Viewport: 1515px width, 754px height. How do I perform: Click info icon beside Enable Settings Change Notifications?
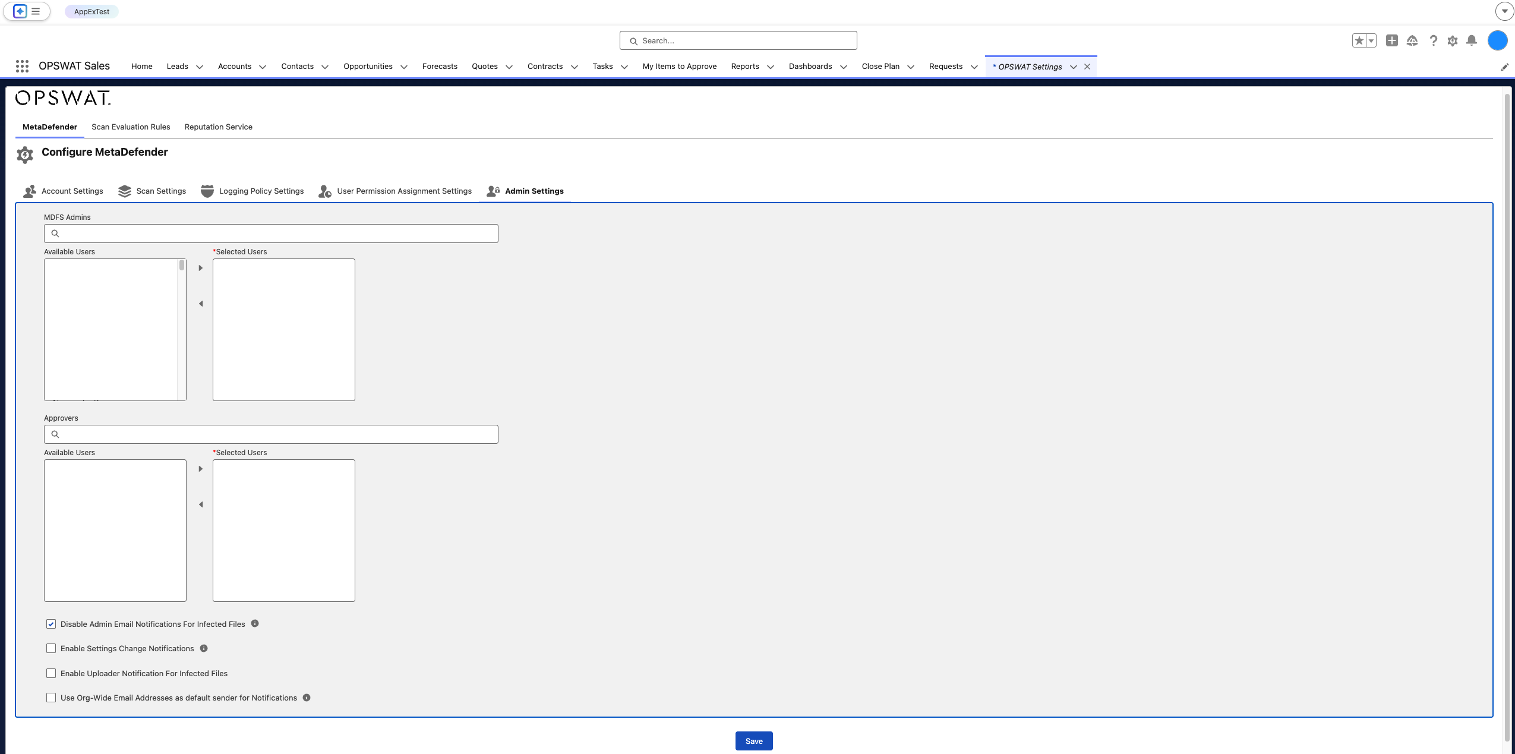click(x=204, y=648)
